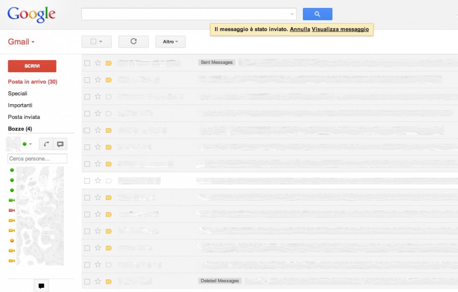The height and width of the screenshot is (292, 458).
Task: Open the Importanti folder
Action: [20, 105]
